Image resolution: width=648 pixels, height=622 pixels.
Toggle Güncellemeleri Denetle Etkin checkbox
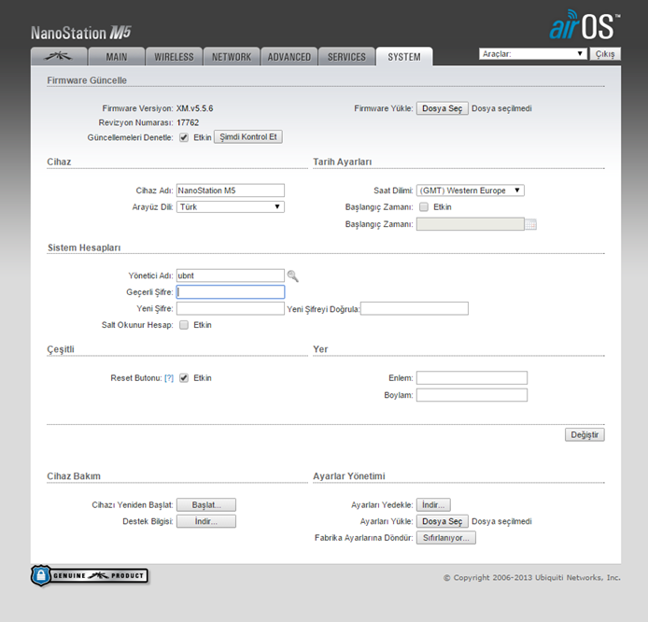(184, 137)
